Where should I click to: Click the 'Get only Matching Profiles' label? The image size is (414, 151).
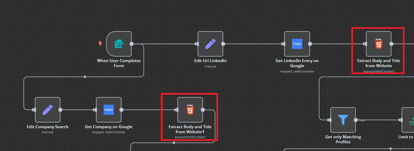point(343,139)
